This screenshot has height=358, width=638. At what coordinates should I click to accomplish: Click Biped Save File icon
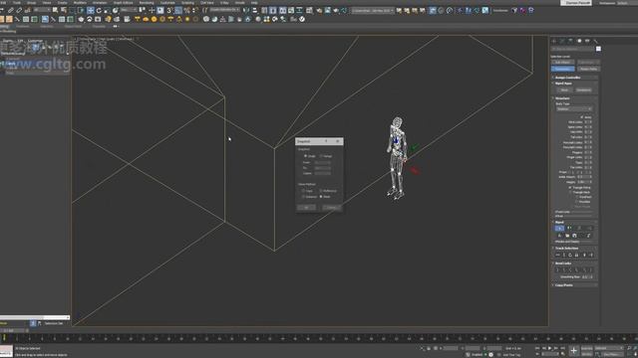click(574, 236)
